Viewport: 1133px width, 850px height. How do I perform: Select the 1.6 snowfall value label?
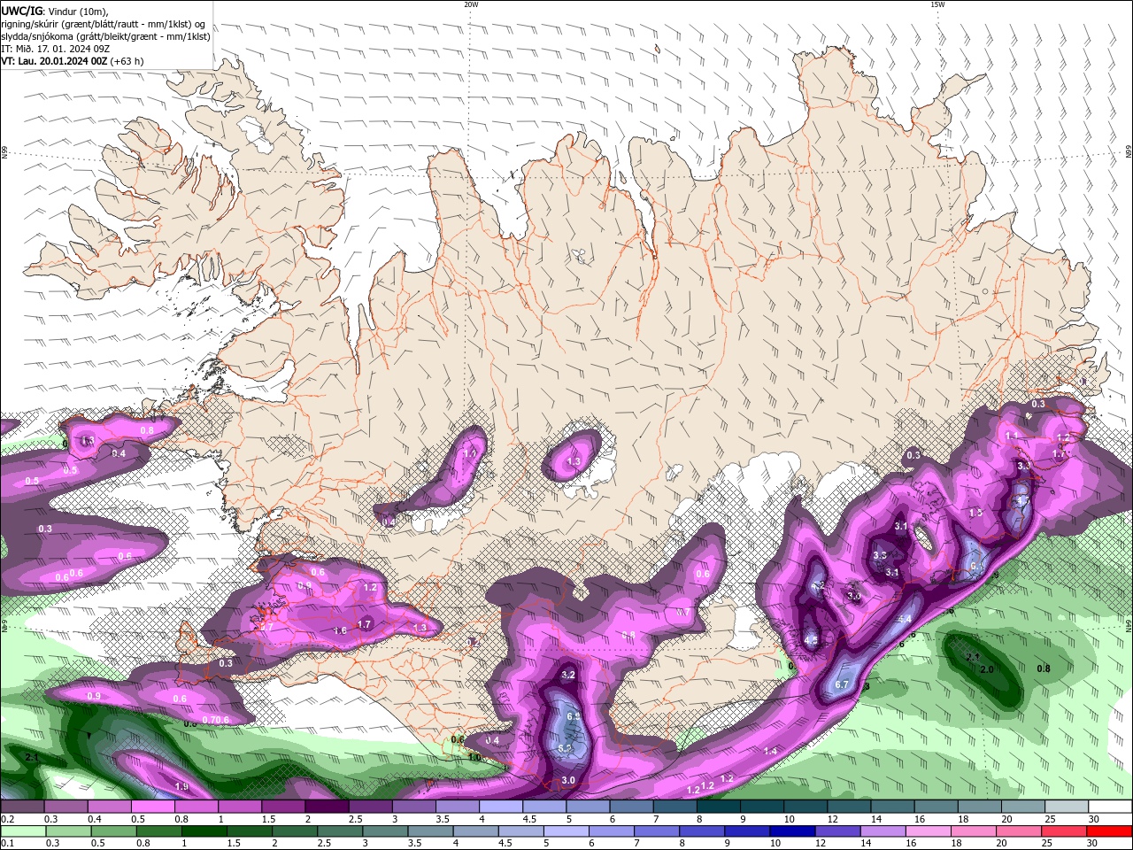(341, 630)
